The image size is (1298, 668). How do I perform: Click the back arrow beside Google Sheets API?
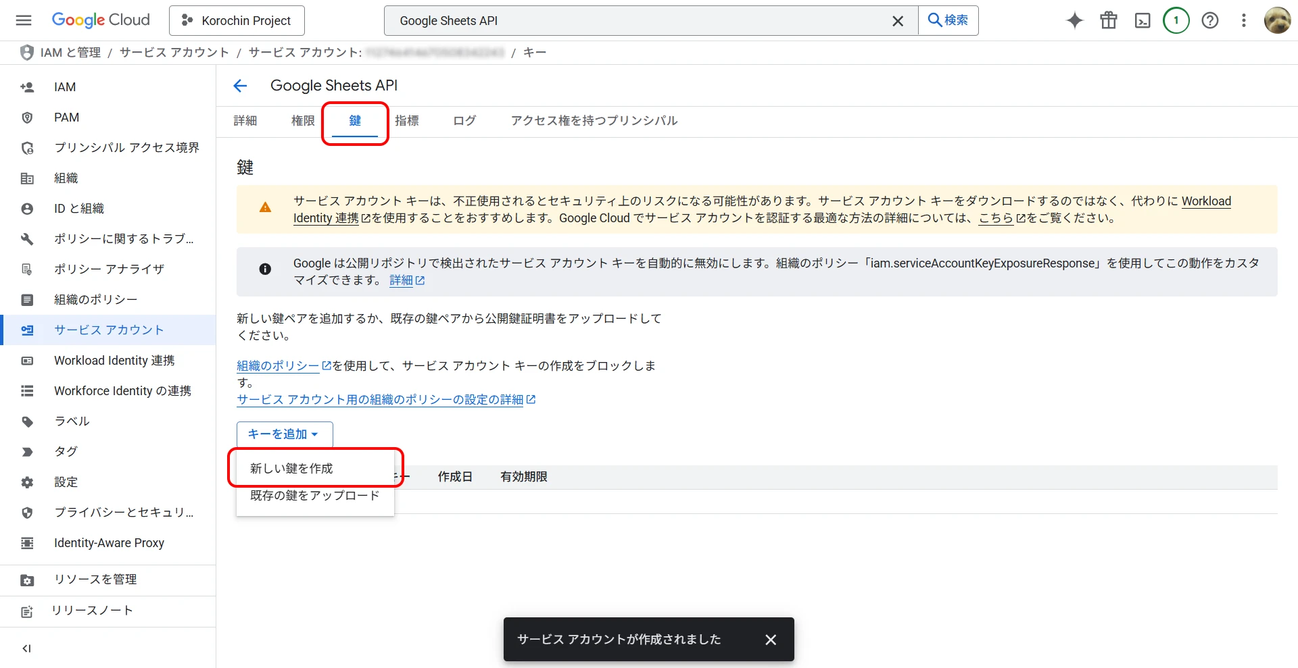(240, 86)
